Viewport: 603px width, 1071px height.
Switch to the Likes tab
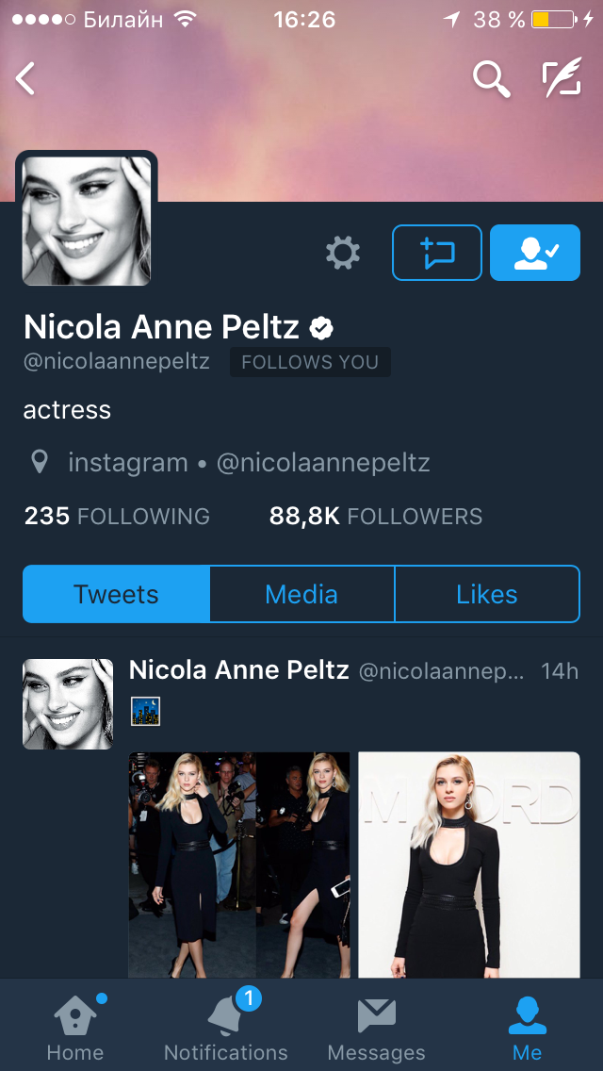pos(486,594)
